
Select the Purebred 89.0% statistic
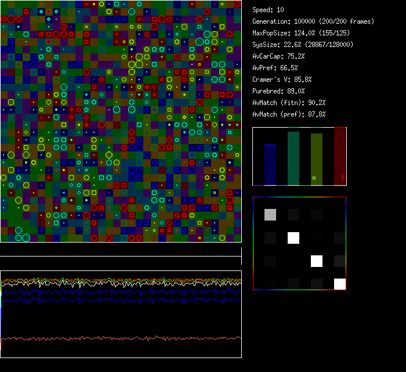278,91
